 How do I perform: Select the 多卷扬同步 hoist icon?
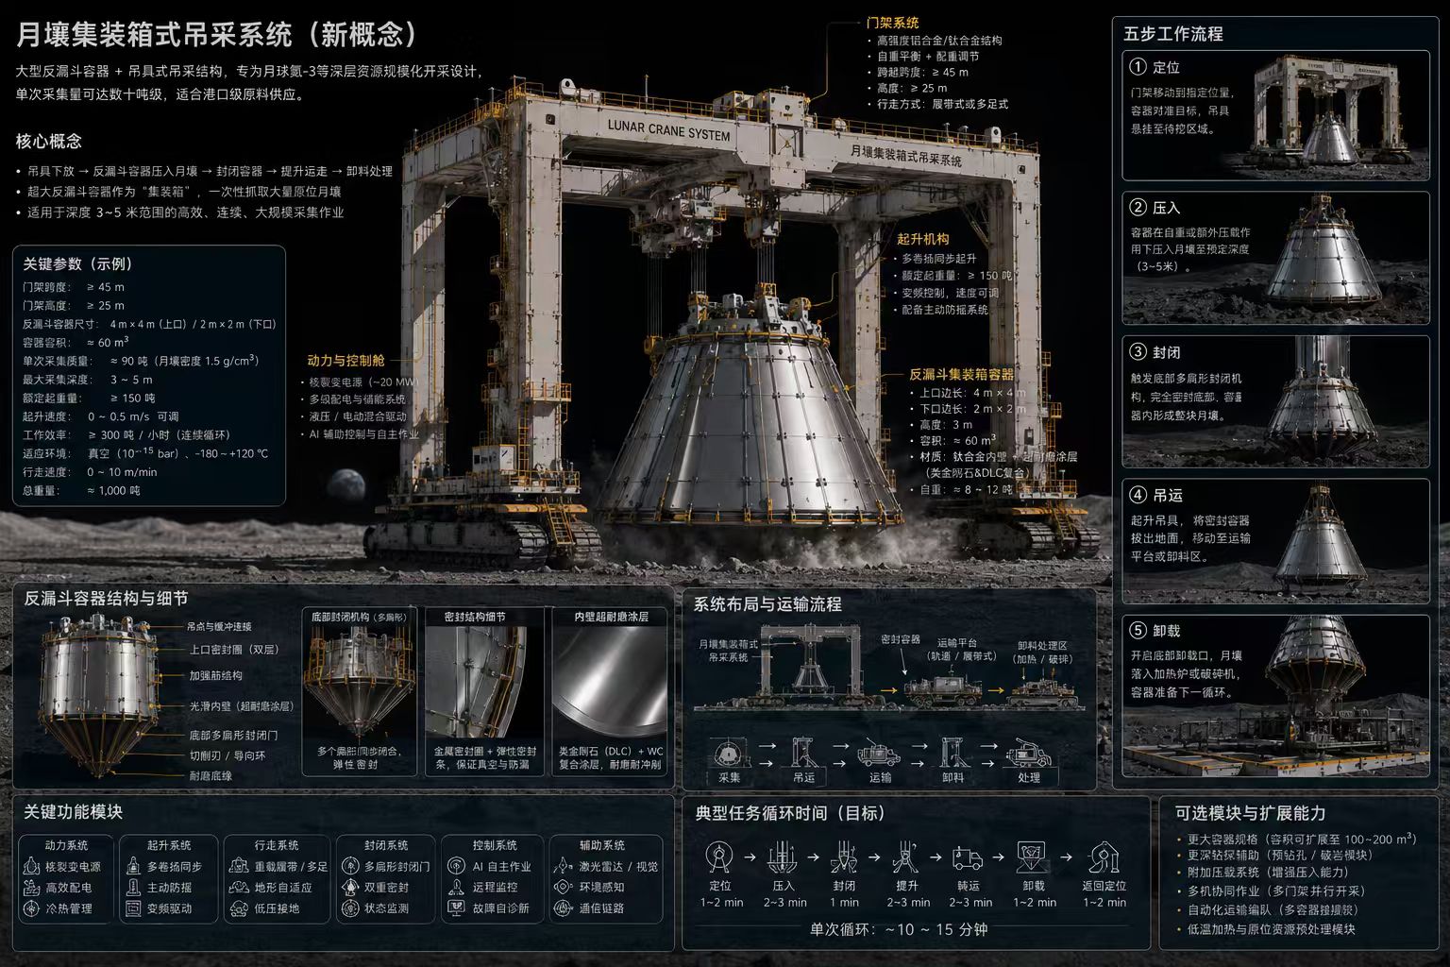pos(133,866)
